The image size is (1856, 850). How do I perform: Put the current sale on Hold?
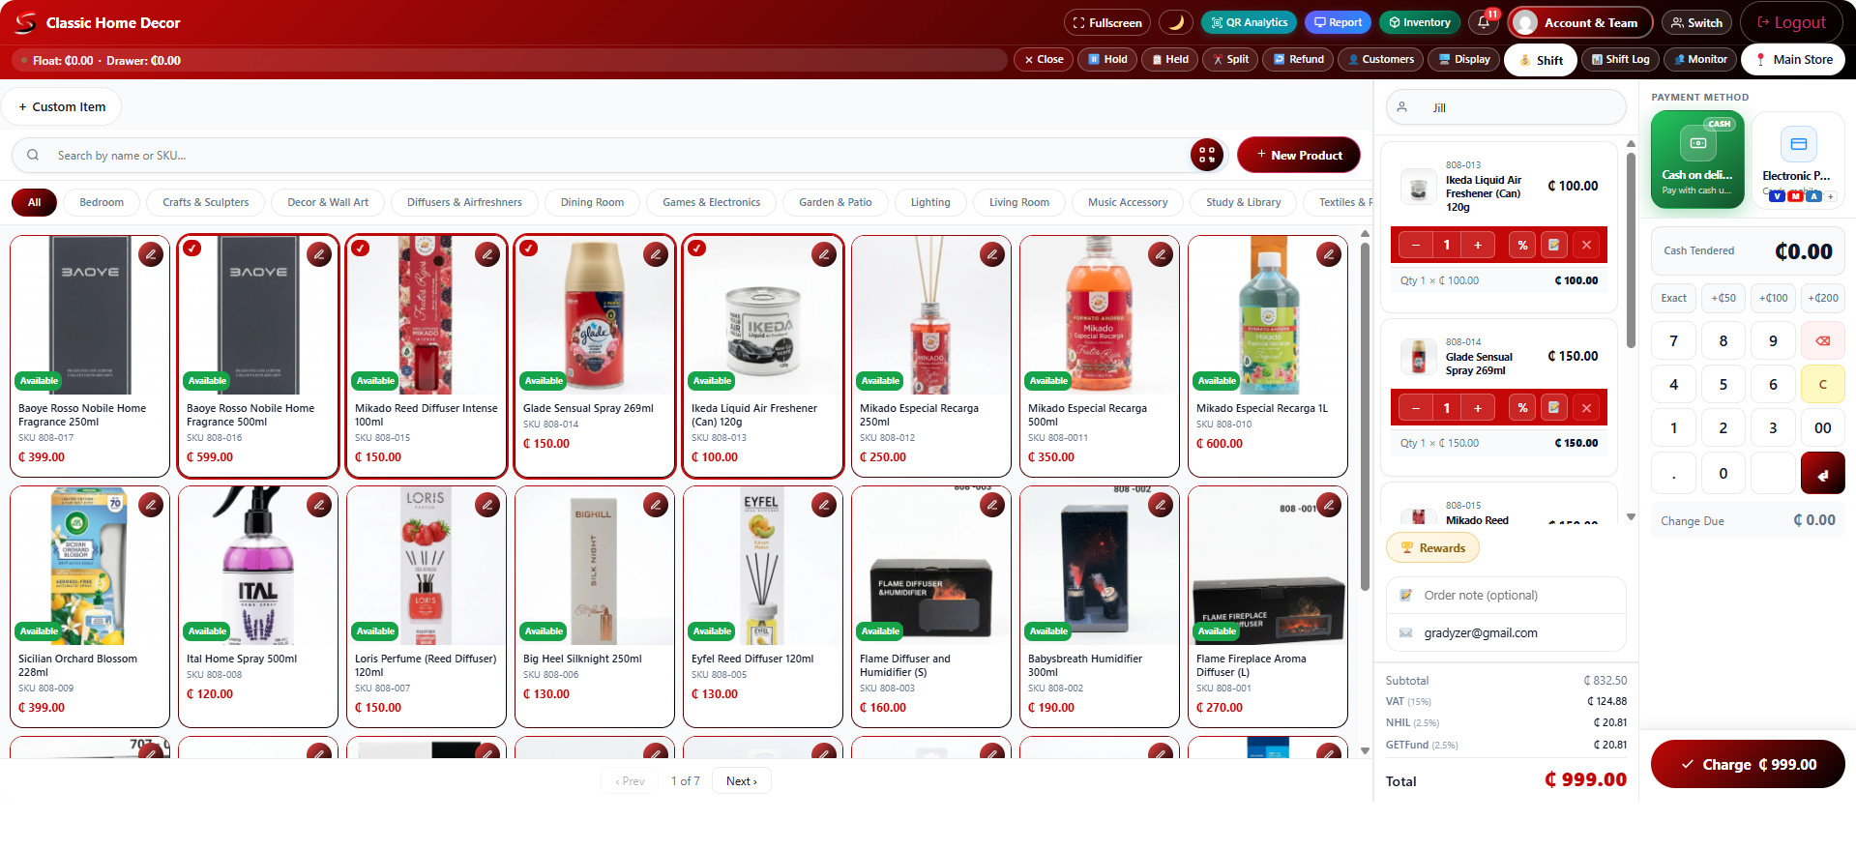[1107, 59]
